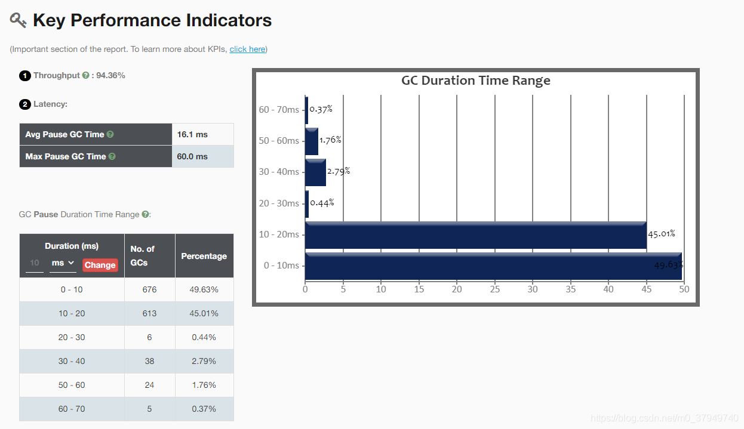Viewport: 744px width, 429px height.
Task: Select the 60 - 70 duration table row
Action: (127, 409)
